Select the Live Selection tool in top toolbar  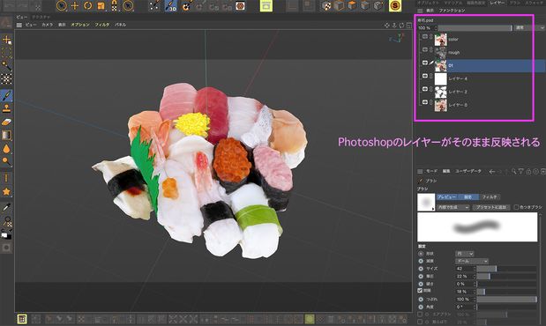pos(61,5)
